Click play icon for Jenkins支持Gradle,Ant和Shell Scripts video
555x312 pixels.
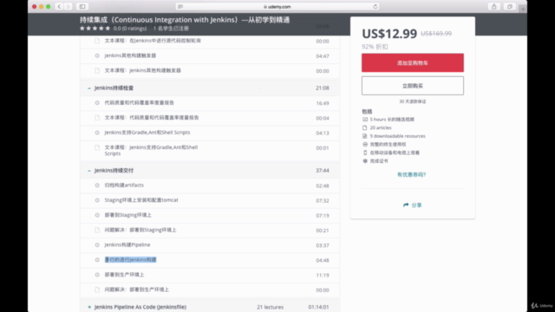(97, 133)
